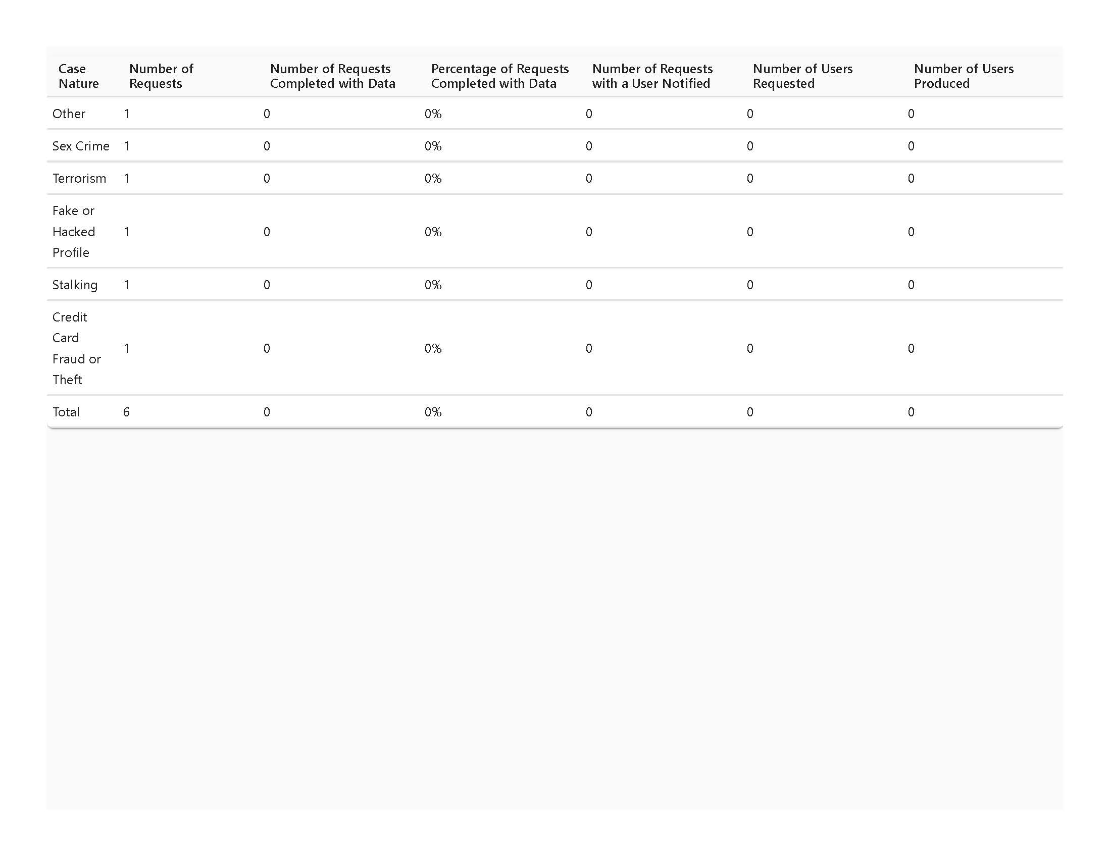Select Number of Requests with a User Notified header
1111x858 pixels.
point(652,76)
